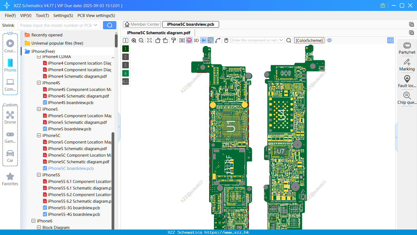Click the zoom out magnifier icon

[141, 41]
